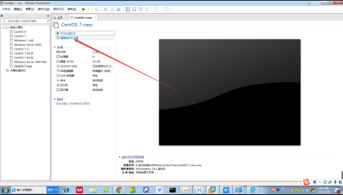Open the Windows Start button
The height and width of the screenshot is (195, 343).
[5, 190]
